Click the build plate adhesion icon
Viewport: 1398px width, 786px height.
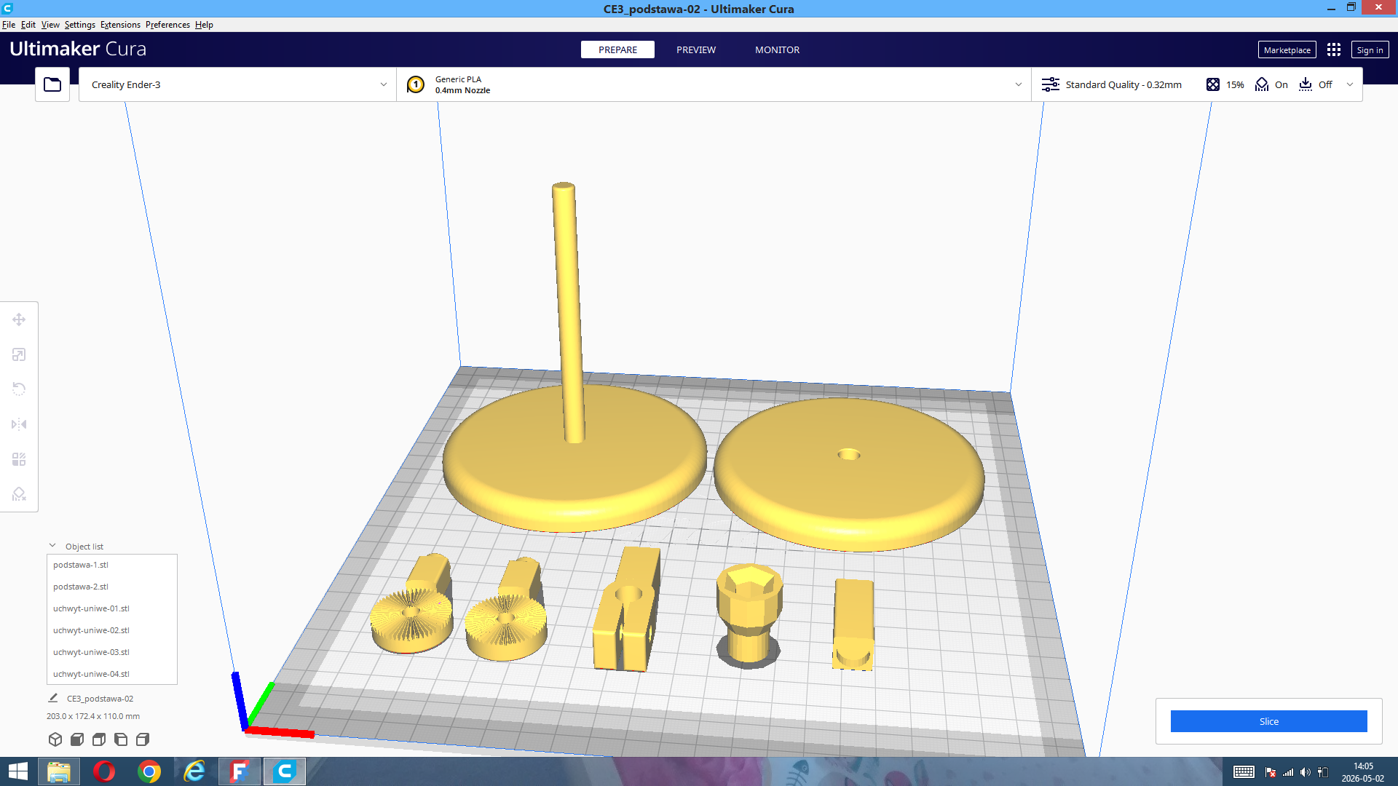pos(1306,84)
